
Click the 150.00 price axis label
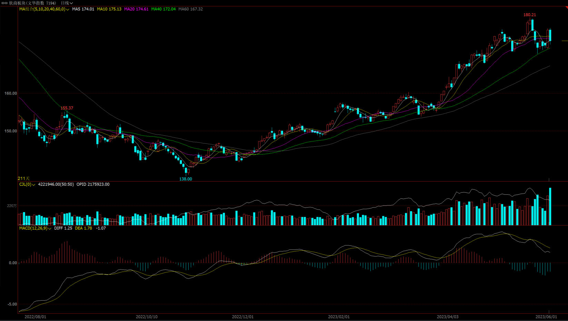click(x=11, y=131)
